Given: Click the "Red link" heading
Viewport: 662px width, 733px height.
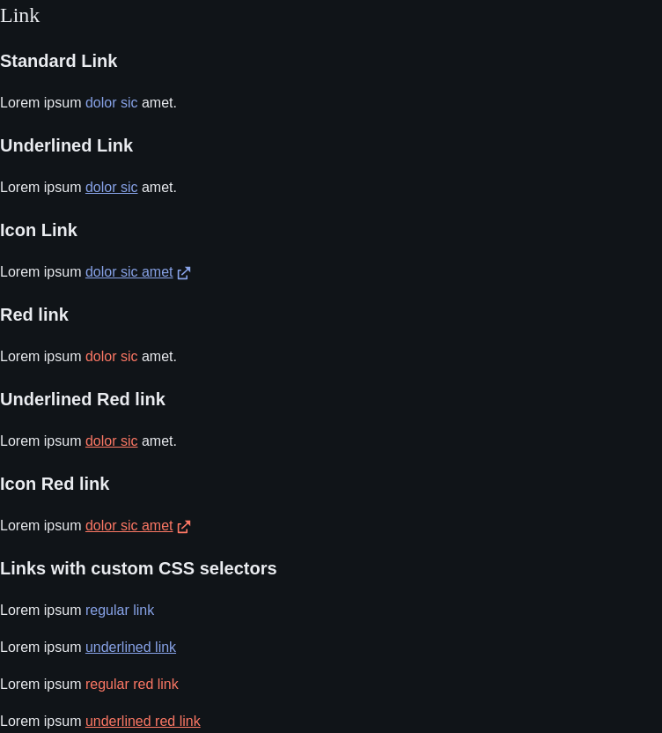Looking at the screenshot, I should (x=34, y=315).
